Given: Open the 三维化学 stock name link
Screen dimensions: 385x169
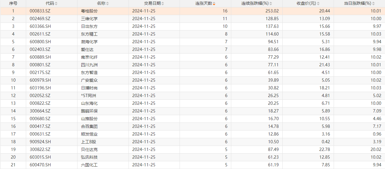Looking at the screenshot, I should pos(89,19).
